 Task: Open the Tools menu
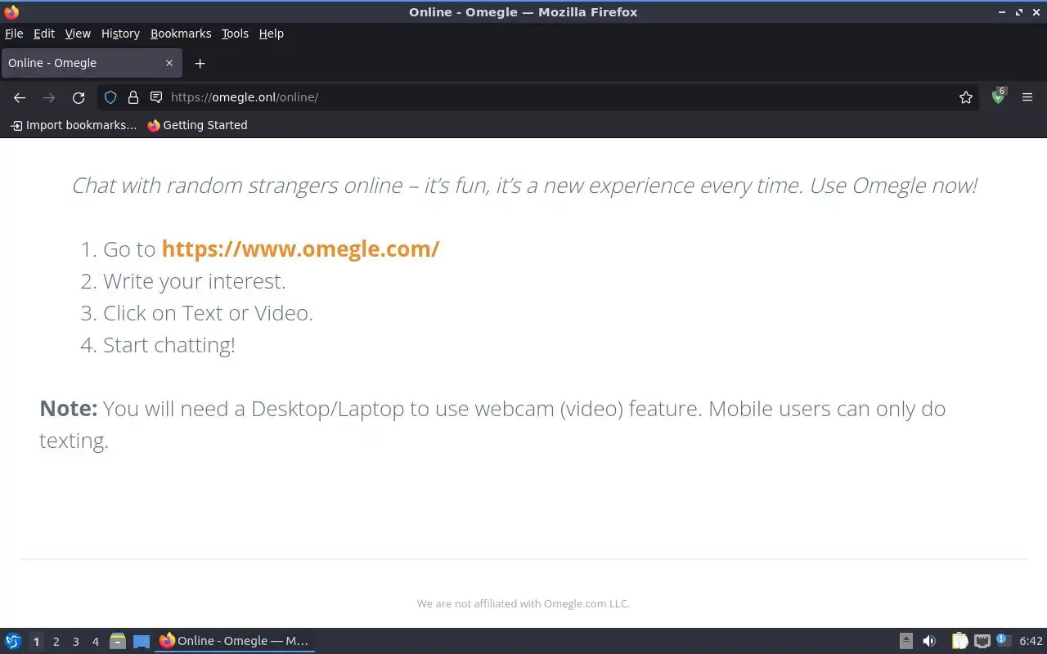235,34
